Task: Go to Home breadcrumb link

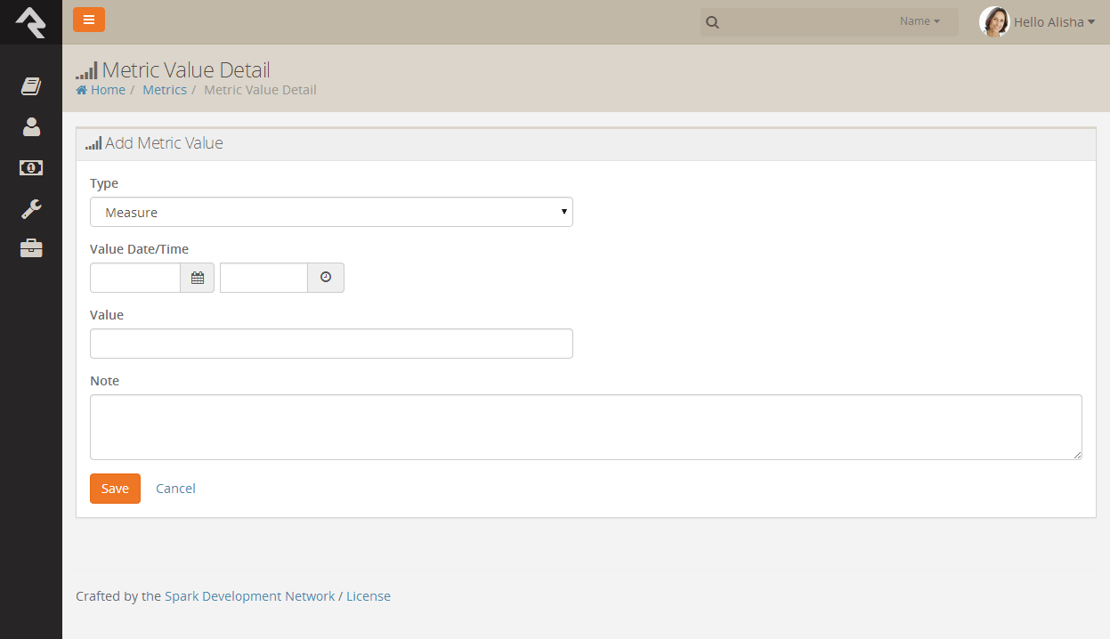Action: pos(101,90)
